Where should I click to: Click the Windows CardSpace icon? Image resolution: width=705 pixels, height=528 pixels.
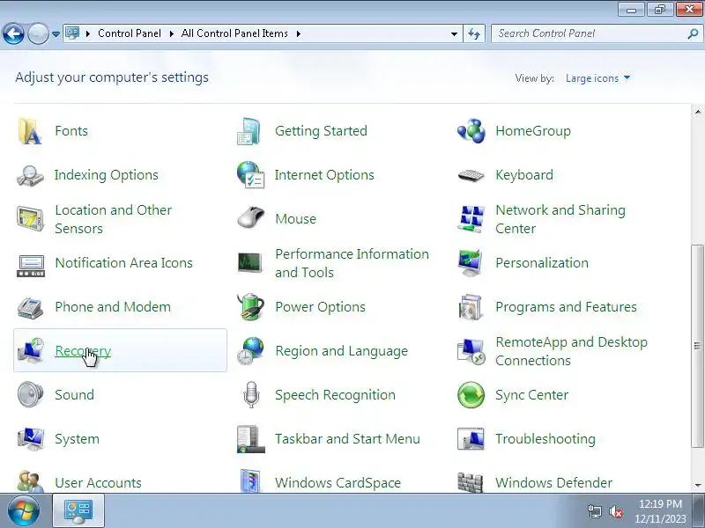click(x=250, y=481)
